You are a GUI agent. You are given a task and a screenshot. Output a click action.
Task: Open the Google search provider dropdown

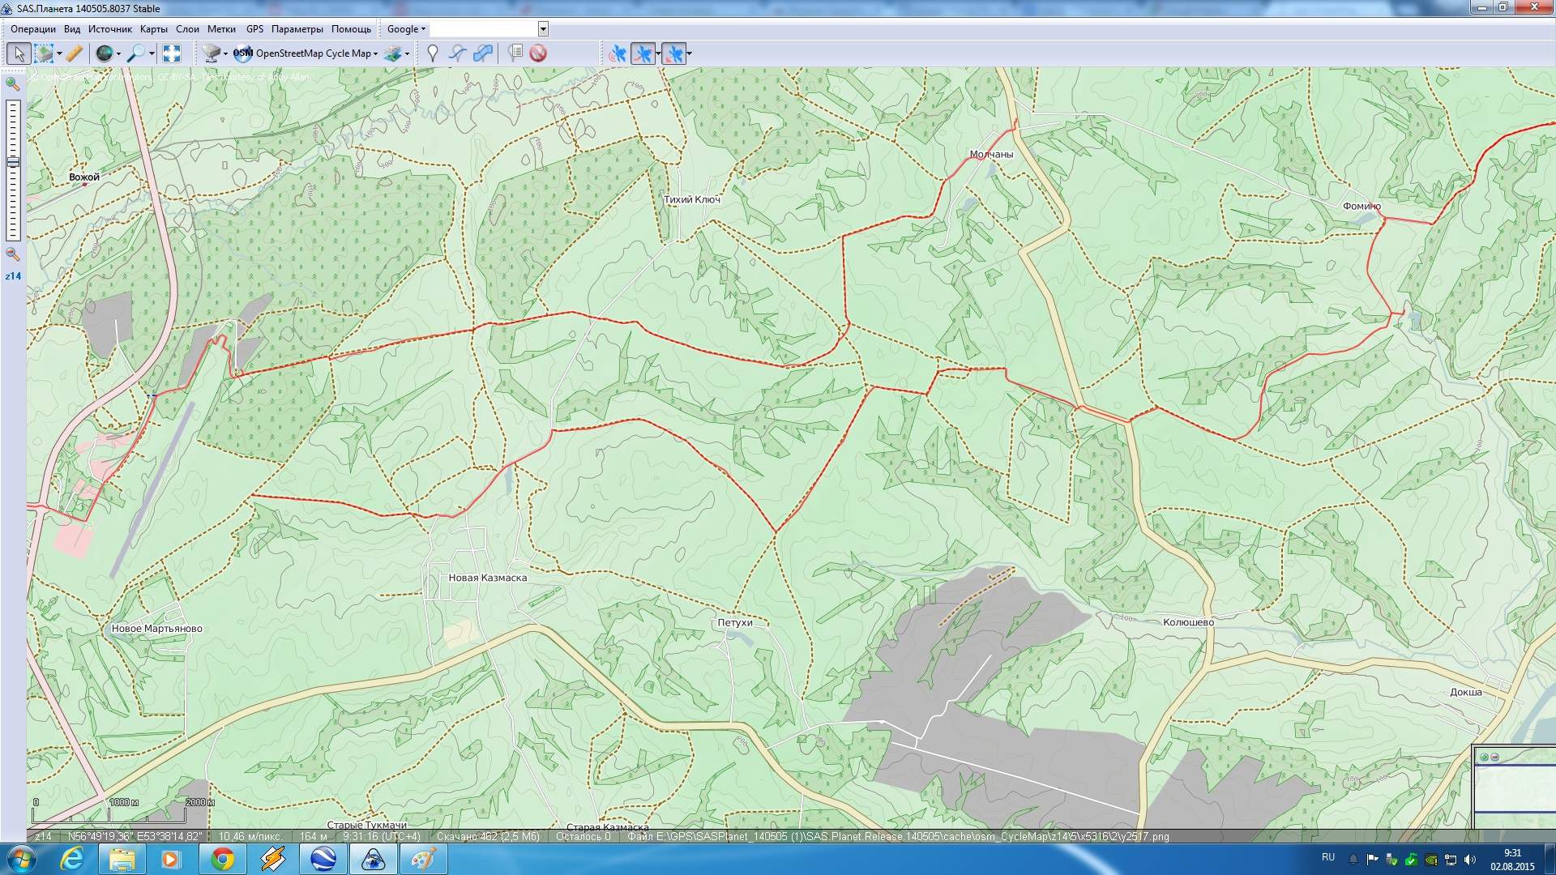(406, 29)
